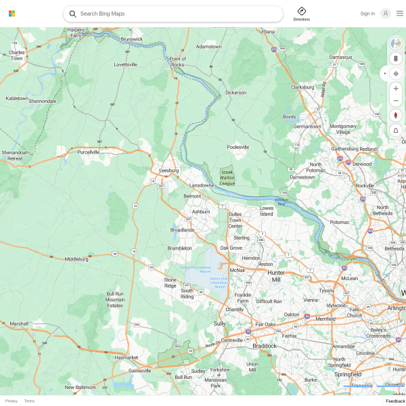
Task: Click the Fairfax map label
Action: (289, 336)
